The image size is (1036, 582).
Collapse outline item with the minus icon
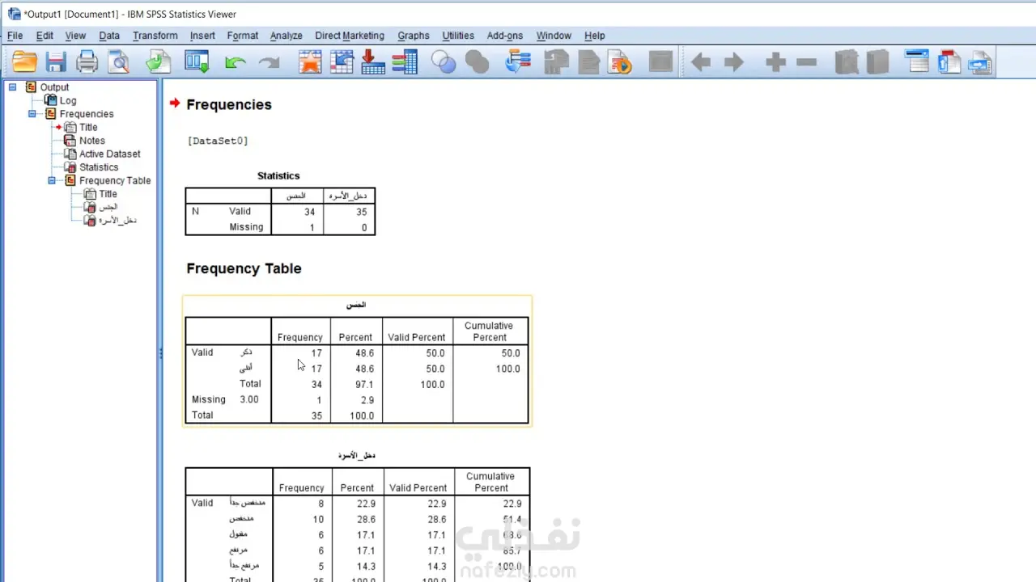tap(806, 62)
